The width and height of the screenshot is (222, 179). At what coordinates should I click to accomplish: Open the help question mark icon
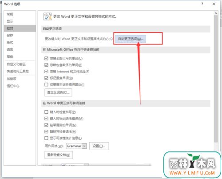pos(202,4)
